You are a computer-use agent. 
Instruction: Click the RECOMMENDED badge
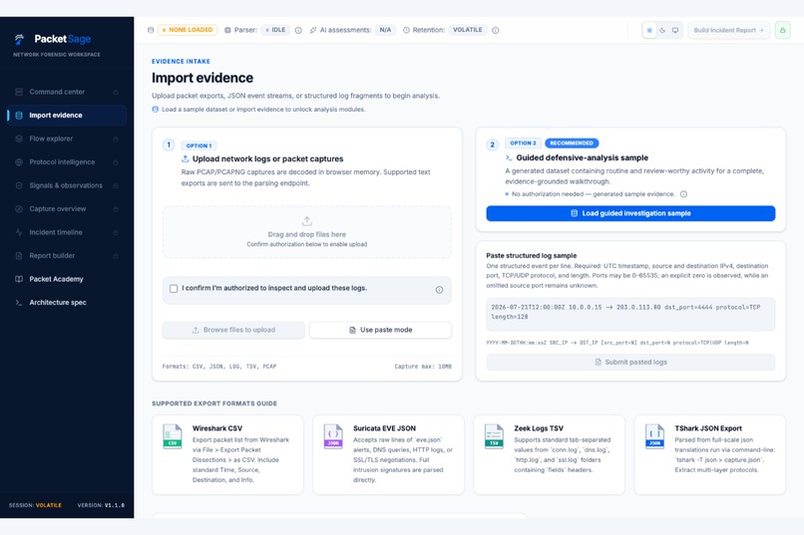[x=572, y=143]
